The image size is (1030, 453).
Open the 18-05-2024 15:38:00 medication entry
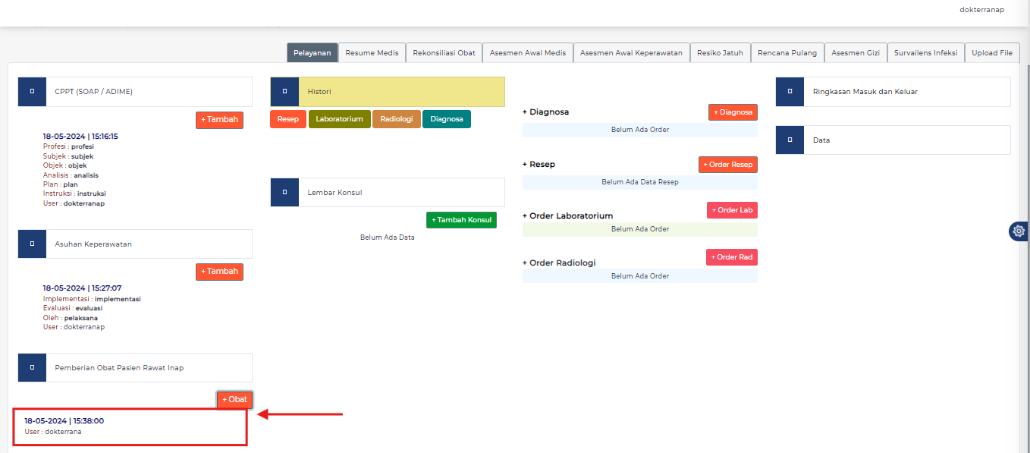[x=64, y=420]
